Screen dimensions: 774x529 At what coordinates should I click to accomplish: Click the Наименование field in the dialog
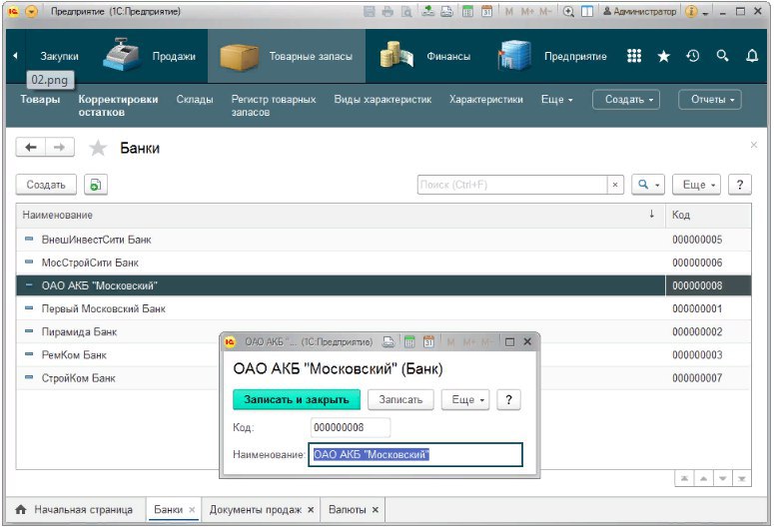415,454
